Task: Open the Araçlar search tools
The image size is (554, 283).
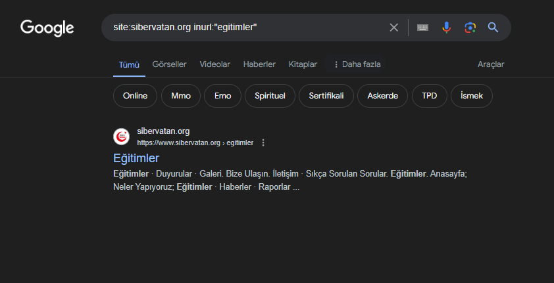Action: [490, 64]
